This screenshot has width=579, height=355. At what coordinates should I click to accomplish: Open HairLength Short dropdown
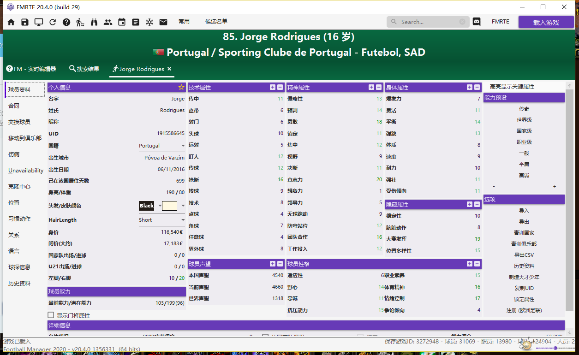click(161, 220)
